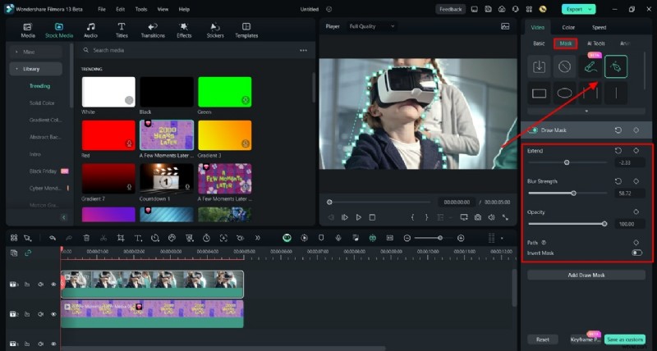Open the Export dropdown arrow
Screen dimensions: 657x351
coord(590,9)
